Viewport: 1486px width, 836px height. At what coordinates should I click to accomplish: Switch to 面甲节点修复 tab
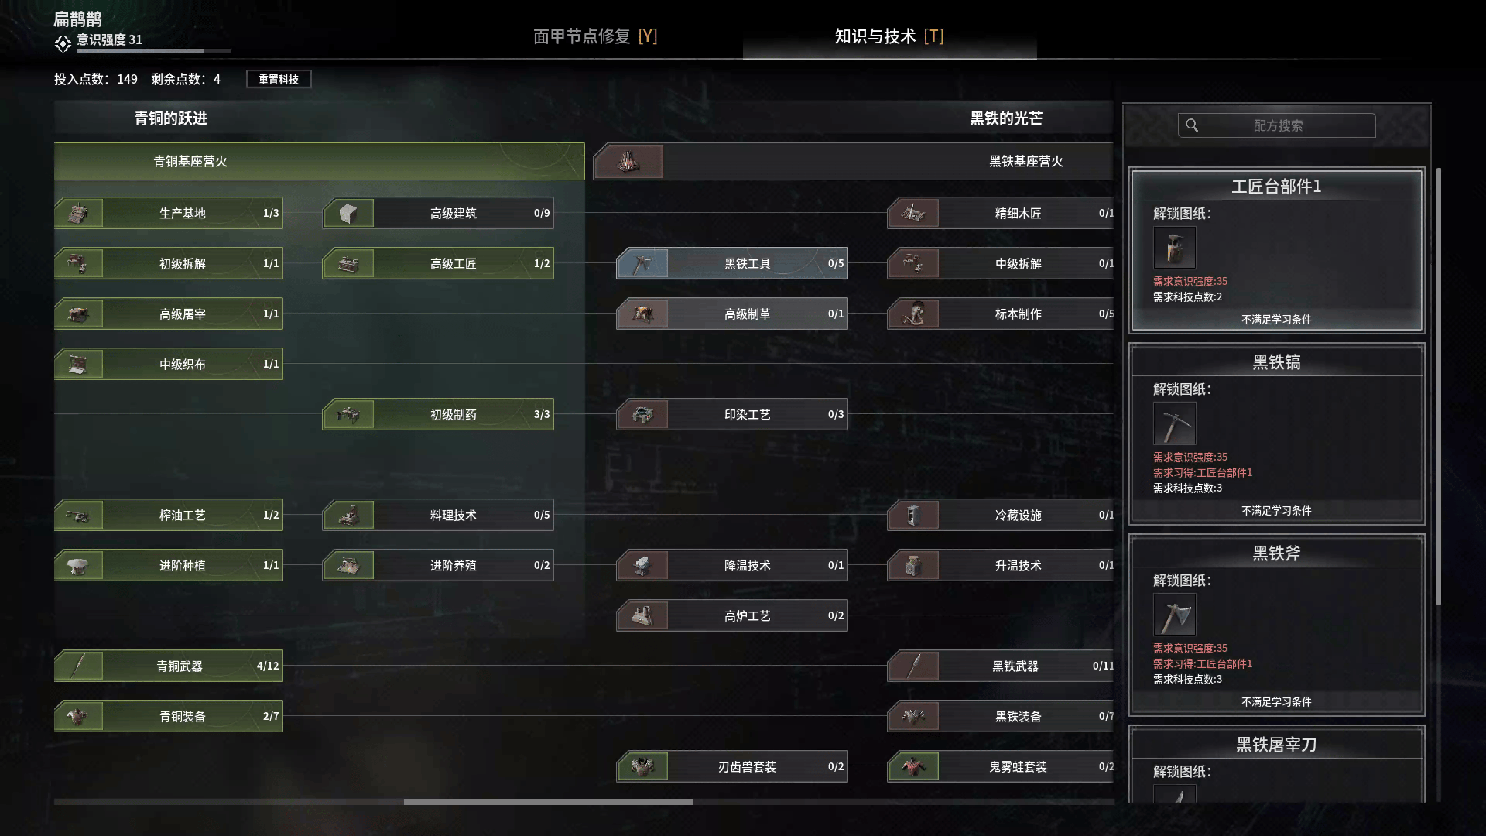tap(595, 36)
